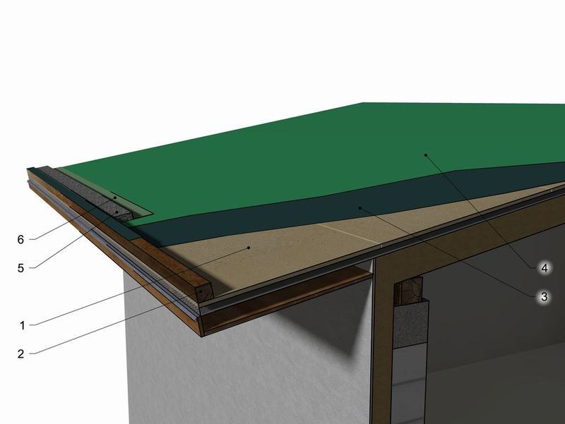Viewport: 565px width, 424px height.
Task: Click the highlighted number 4 marker
Action: coord(543,269)
